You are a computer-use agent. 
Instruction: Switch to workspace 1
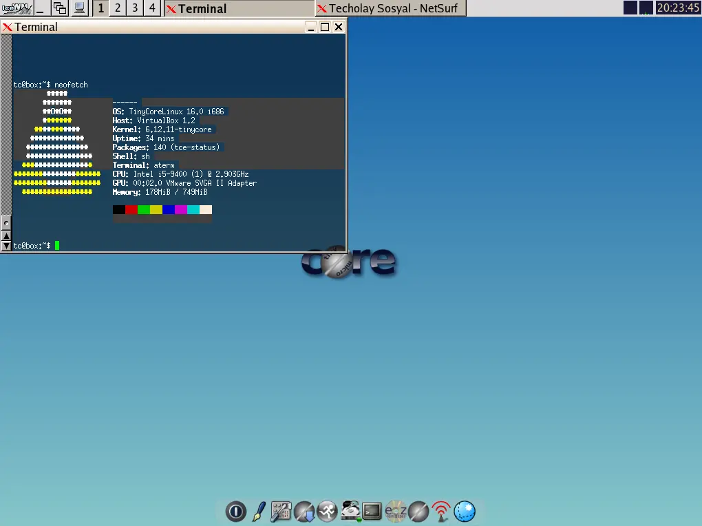(x=100, y=8)
